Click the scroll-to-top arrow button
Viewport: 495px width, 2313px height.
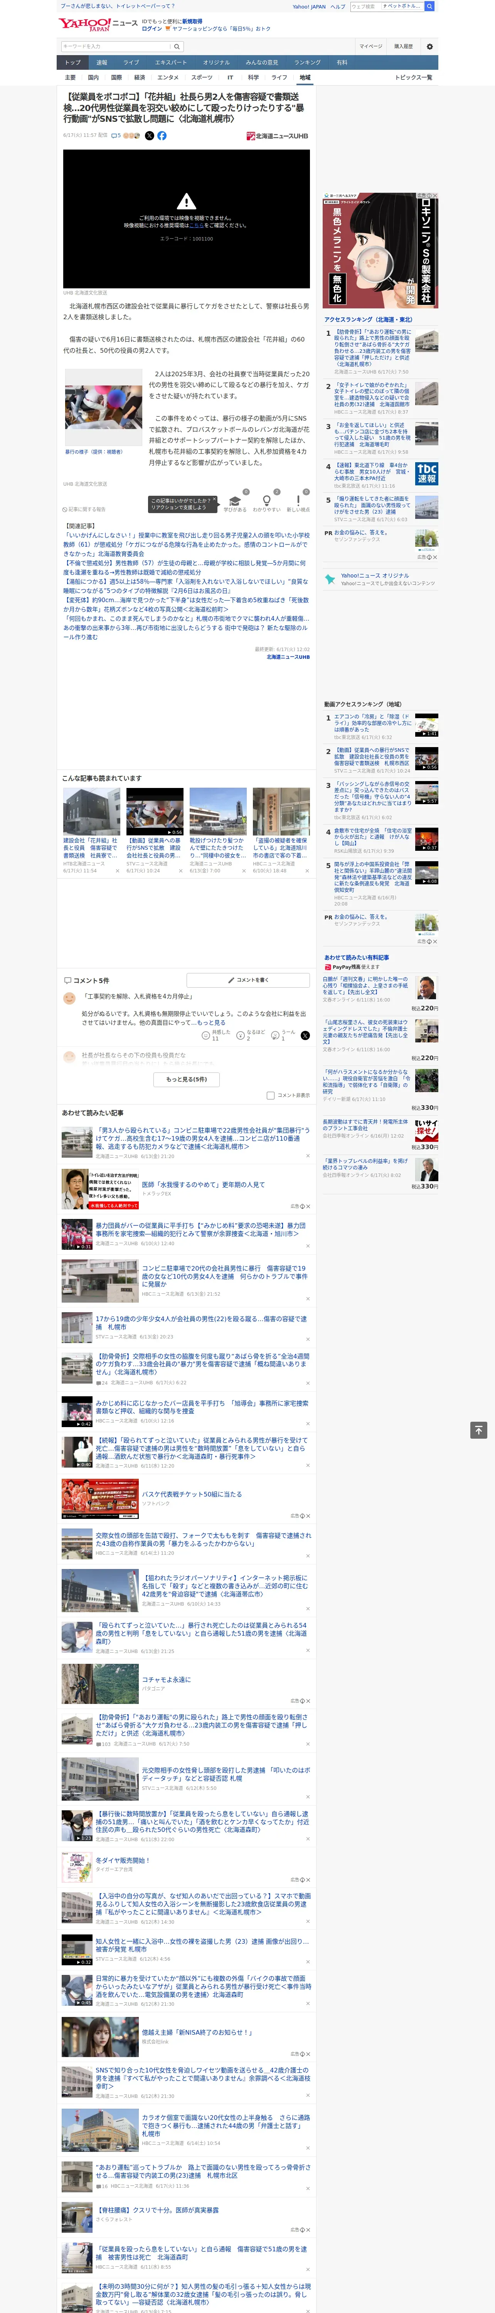tap(479, 1429)
